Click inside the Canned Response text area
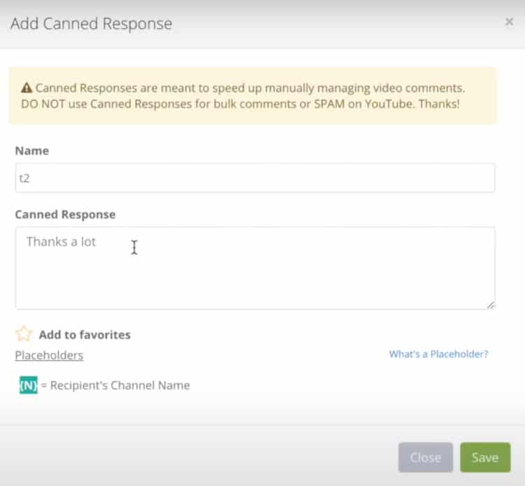The width and height of the screenshot is (525, 486). tap(255, 268)
